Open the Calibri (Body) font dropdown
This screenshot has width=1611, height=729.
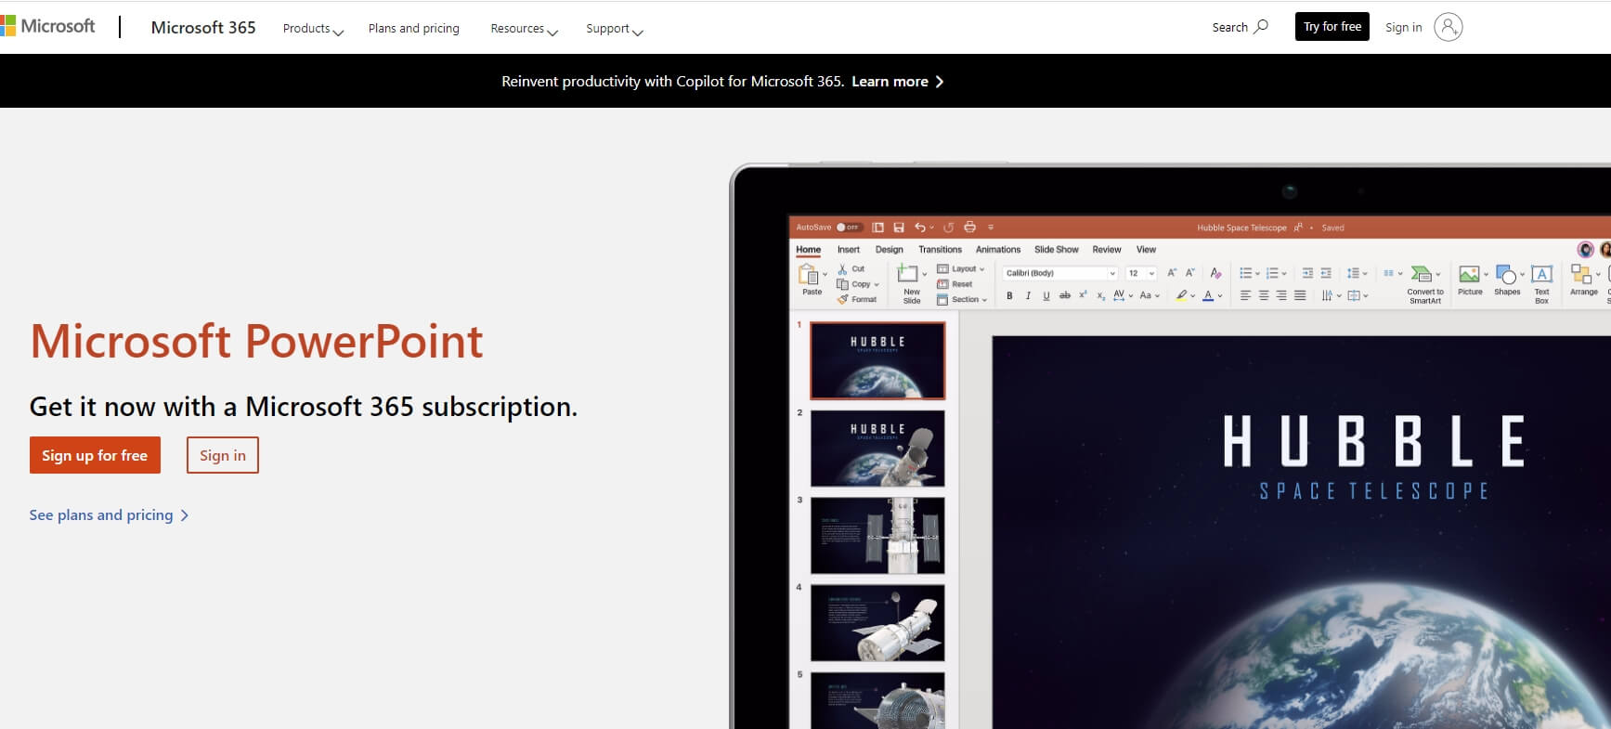pos(1059,273)
